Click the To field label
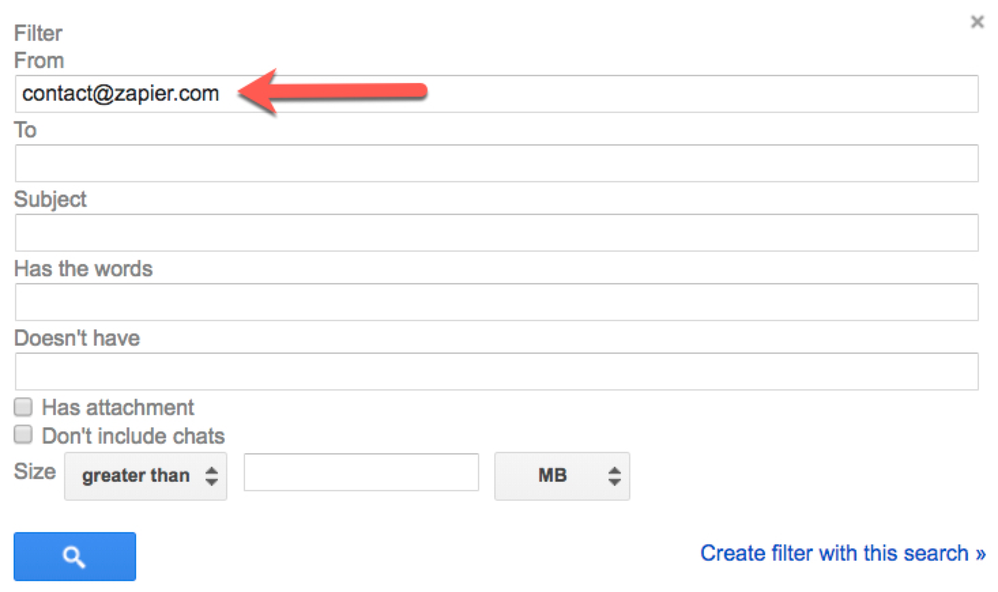The height and width of the screenshot is (592, 998). [25, 130]
